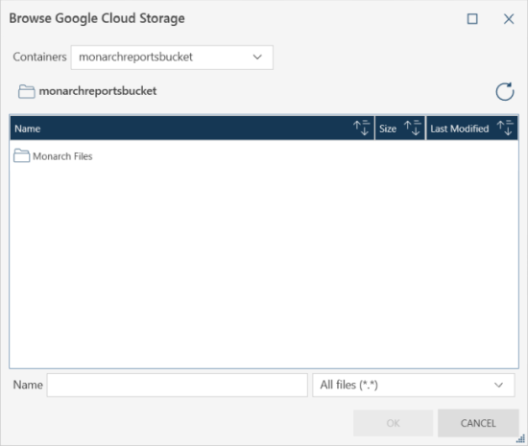Open the Containers dropdown

(x=172, y=58)
